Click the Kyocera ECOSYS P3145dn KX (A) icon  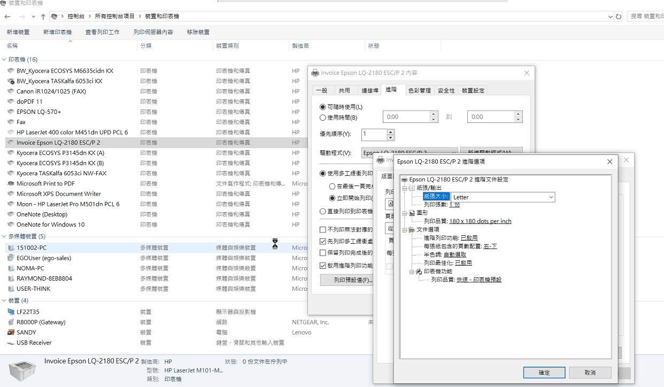point(11,153)
